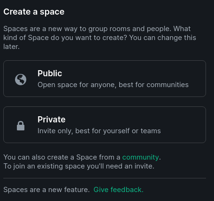Viewport: 214px width, 201px height.
Task: Select the bold 'Private' title text
Action: click(x=52, y=120)
